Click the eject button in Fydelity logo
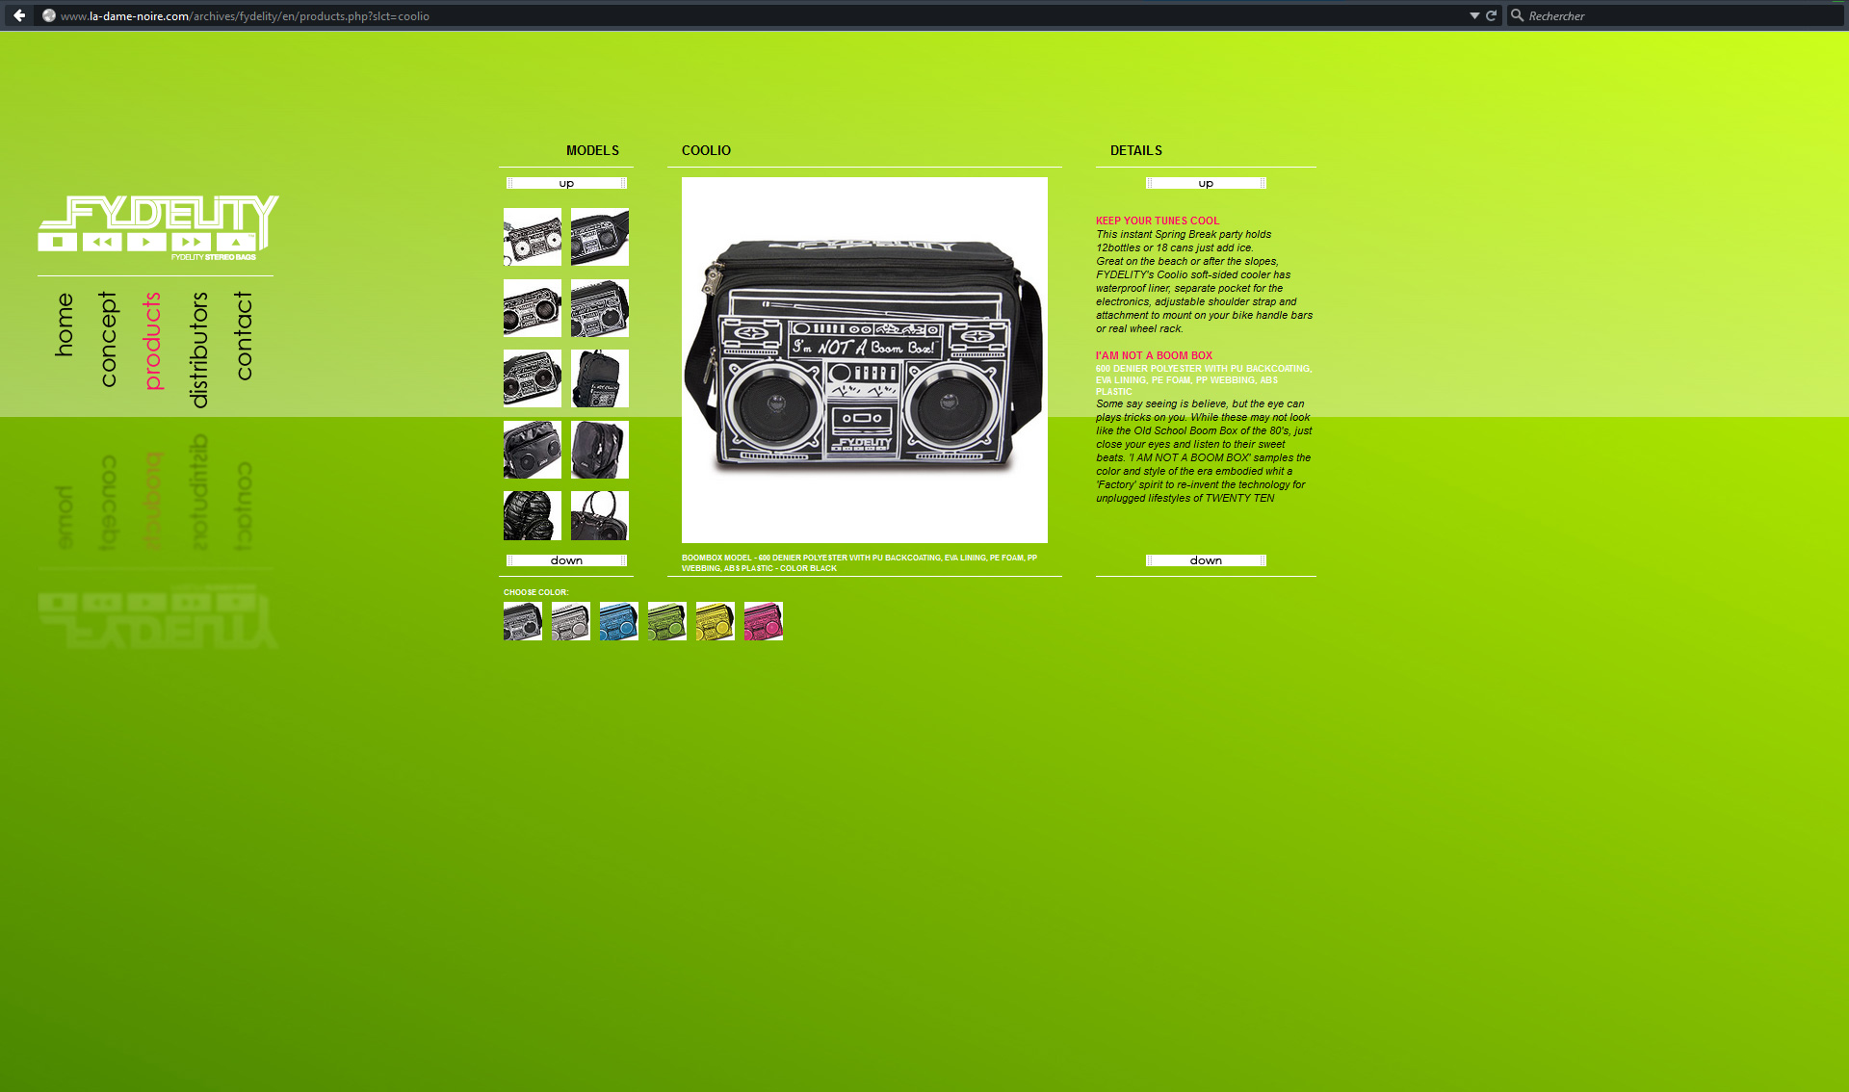The width and height of the screenshot is (1849, 1092). [236, 242]
